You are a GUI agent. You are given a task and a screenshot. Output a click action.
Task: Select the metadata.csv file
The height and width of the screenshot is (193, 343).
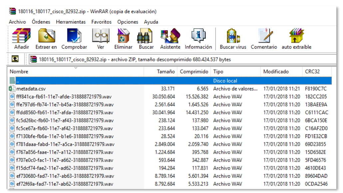tap(31, 89)
